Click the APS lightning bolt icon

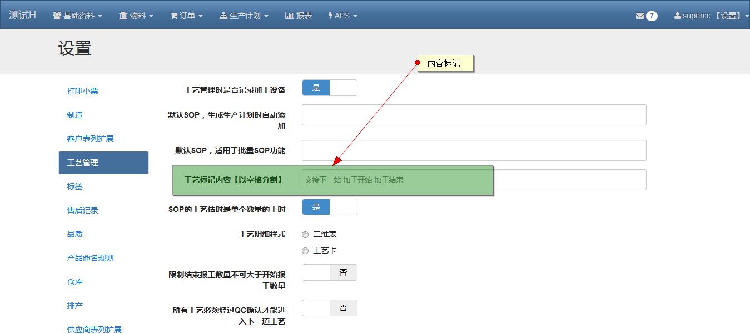[x=331, y=16]
